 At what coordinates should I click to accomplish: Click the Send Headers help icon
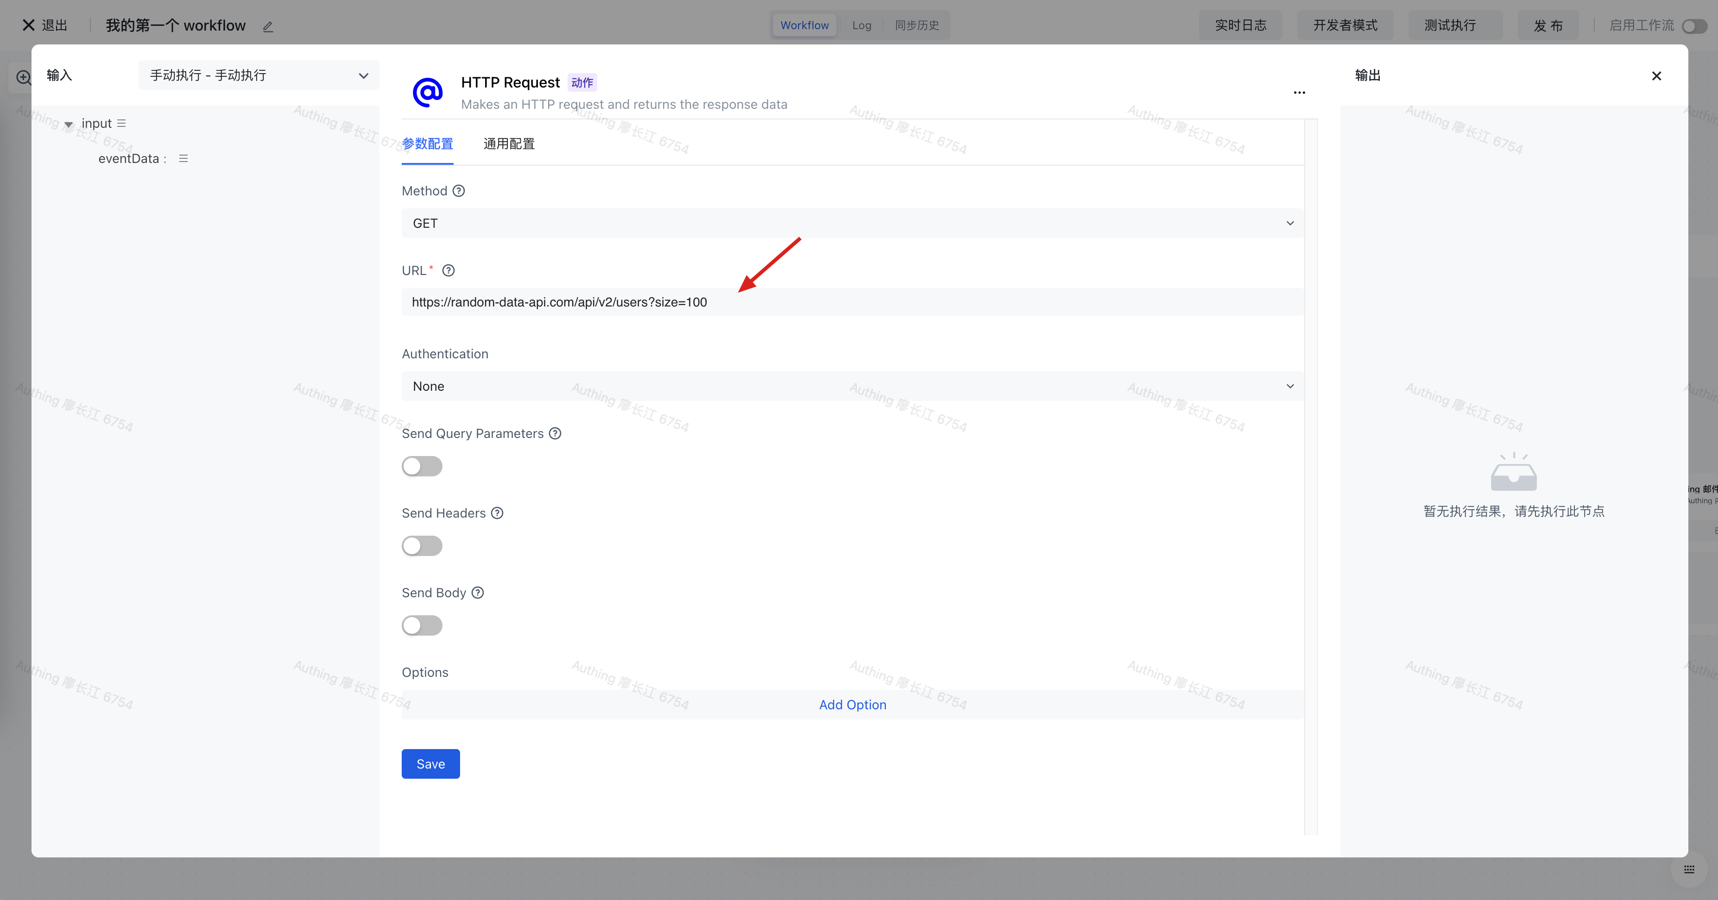tap(497, 513)
